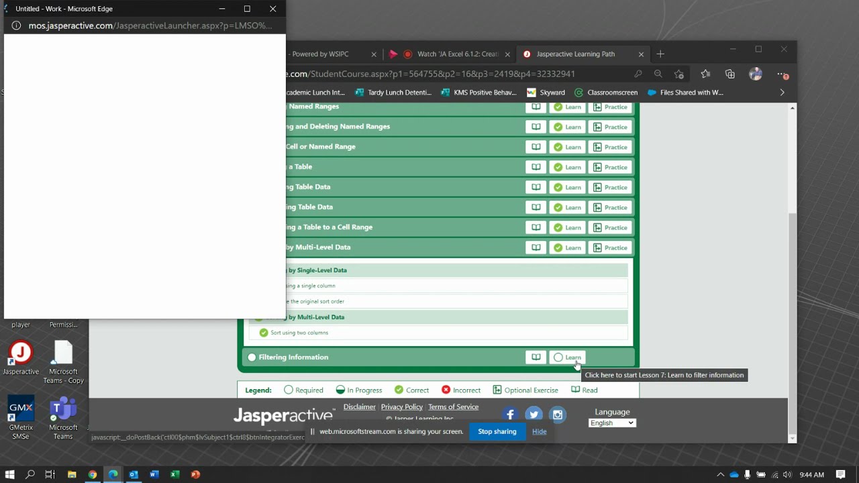Open KMS Positive Behavior bookmark
859x483 pixels.
point(478,93)
